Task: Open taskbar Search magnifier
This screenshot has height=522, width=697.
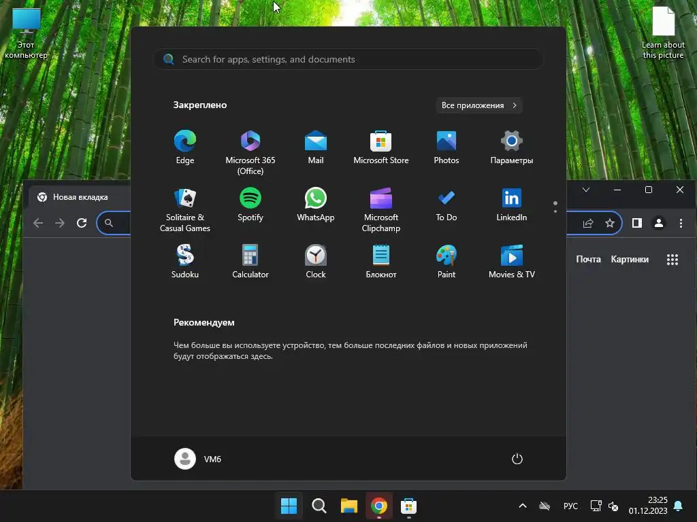Action: 319,506
